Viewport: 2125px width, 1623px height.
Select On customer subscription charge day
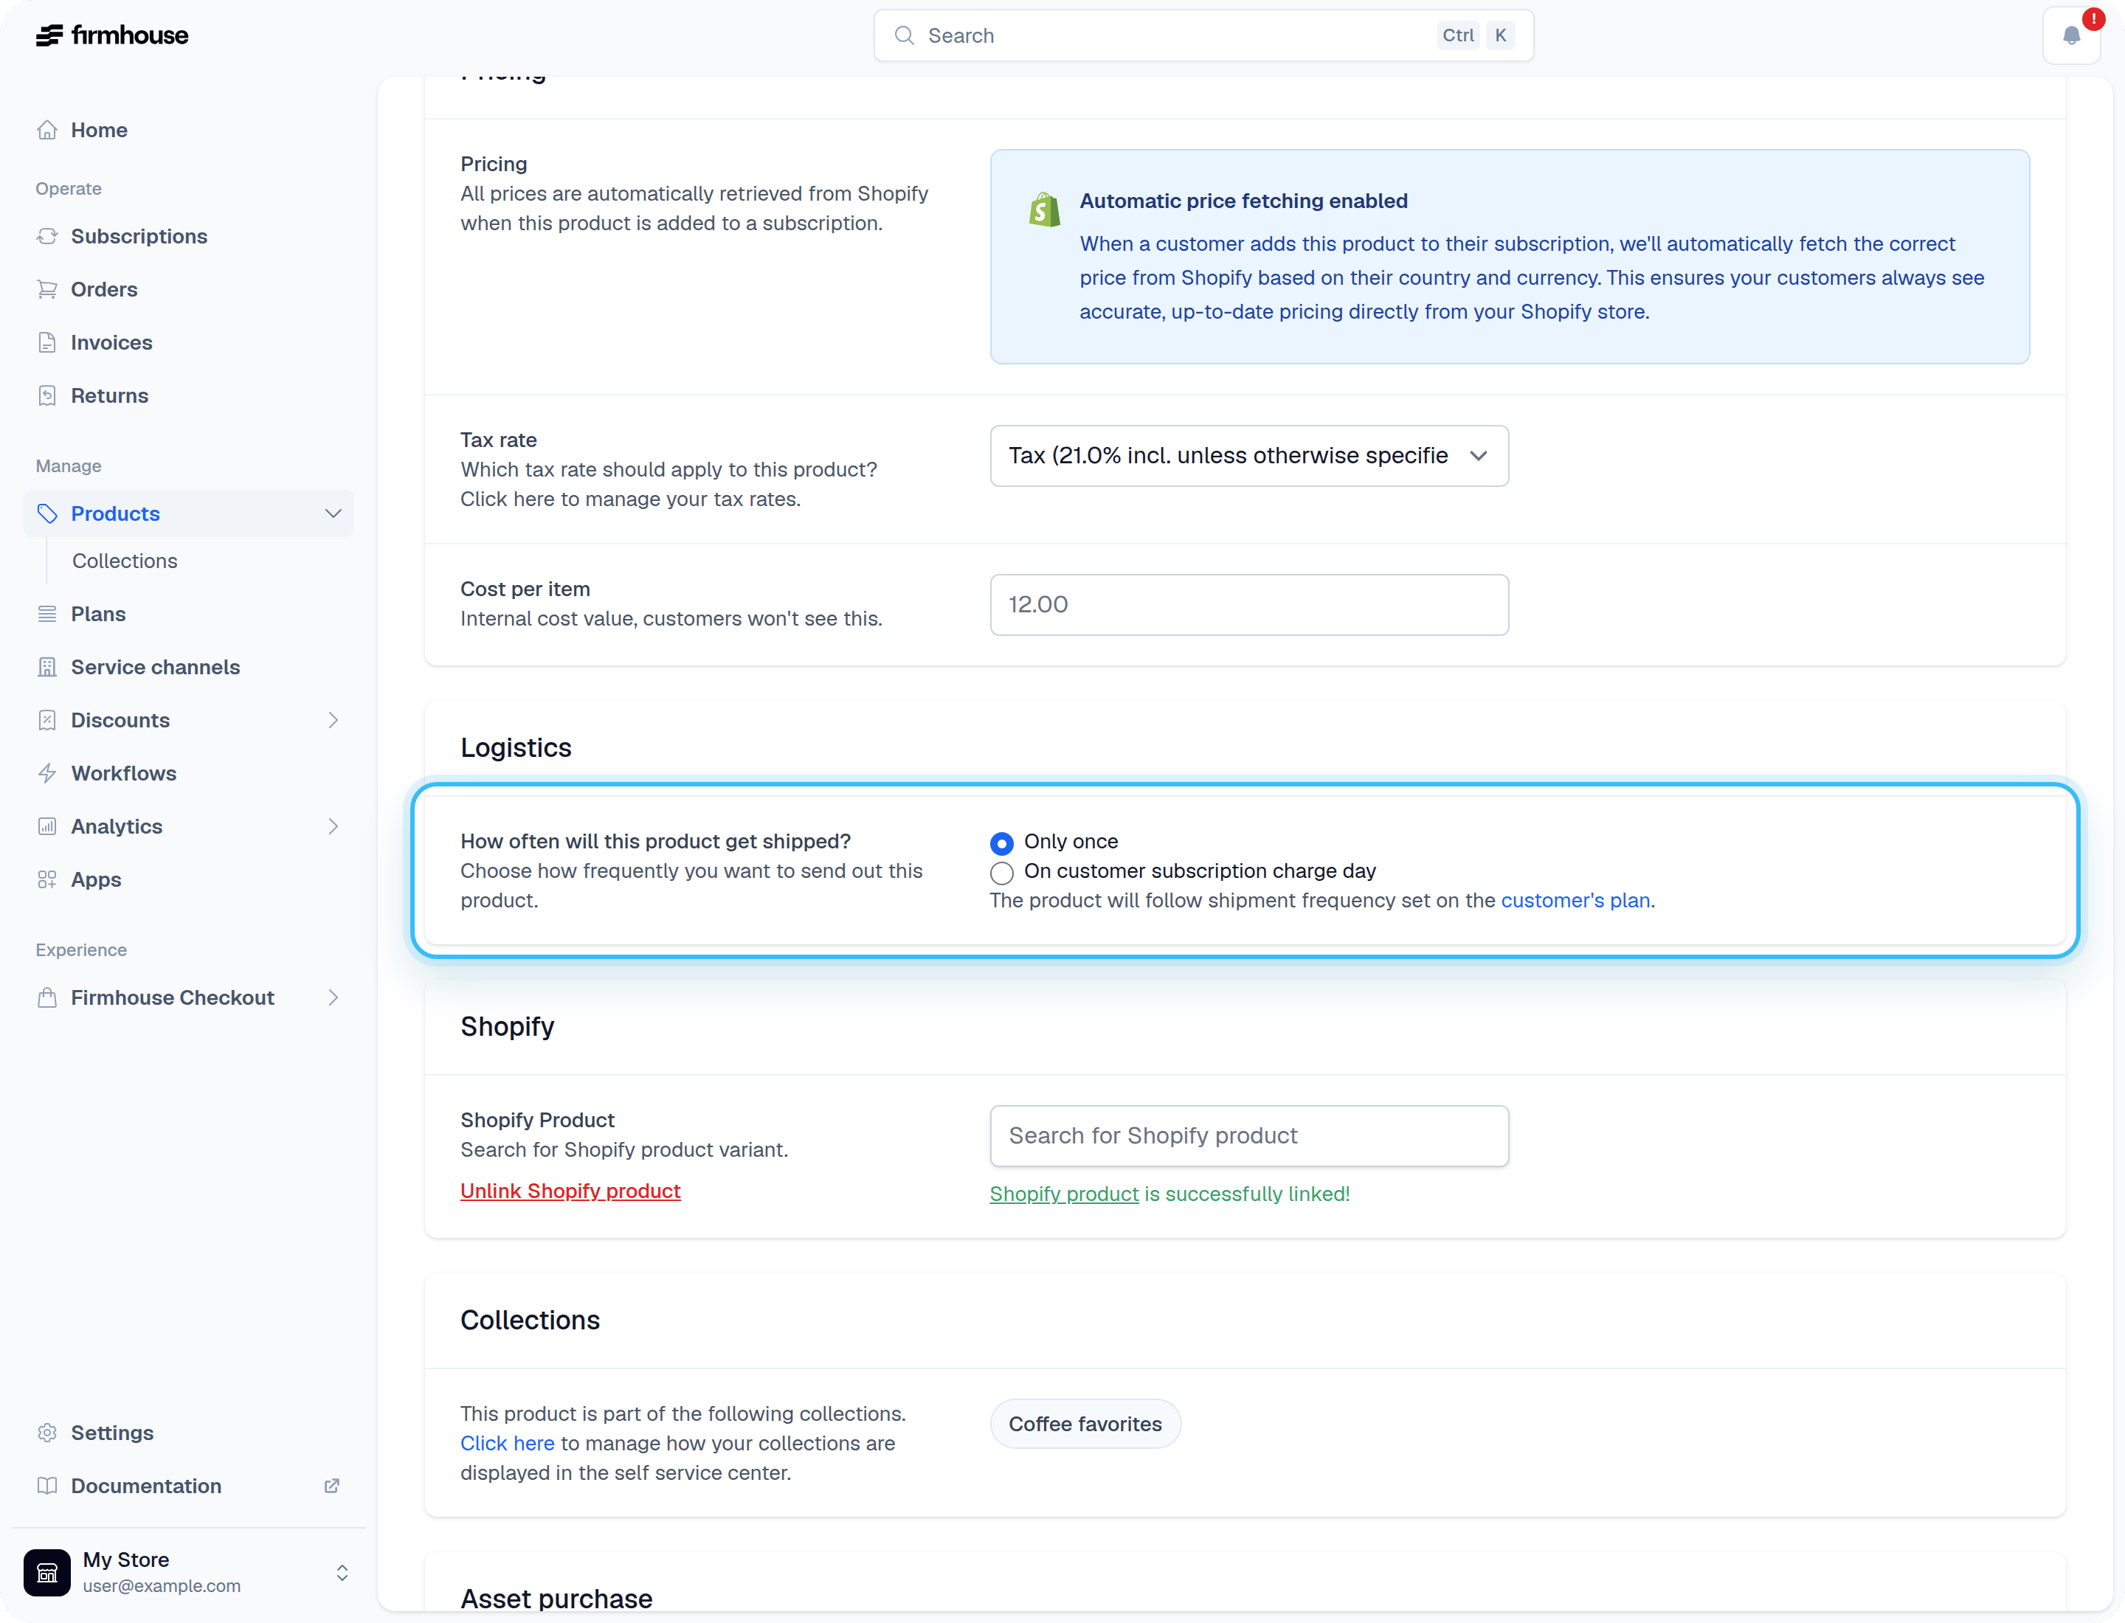pyautogui.click(x=1001, y=873)
